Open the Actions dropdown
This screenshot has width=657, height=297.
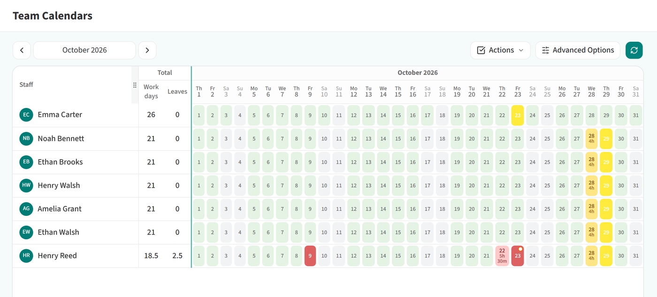500,50
